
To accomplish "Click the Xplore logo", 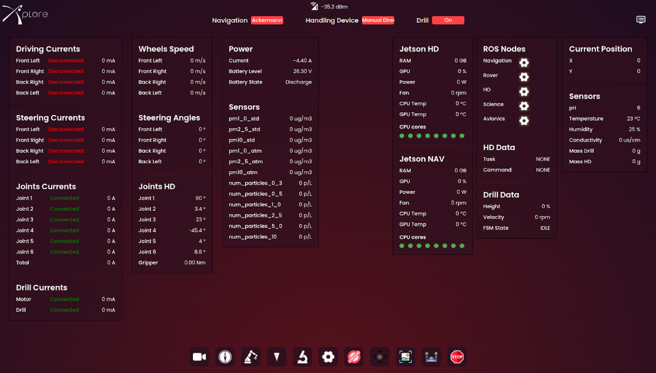I will [x=25, y=14].
